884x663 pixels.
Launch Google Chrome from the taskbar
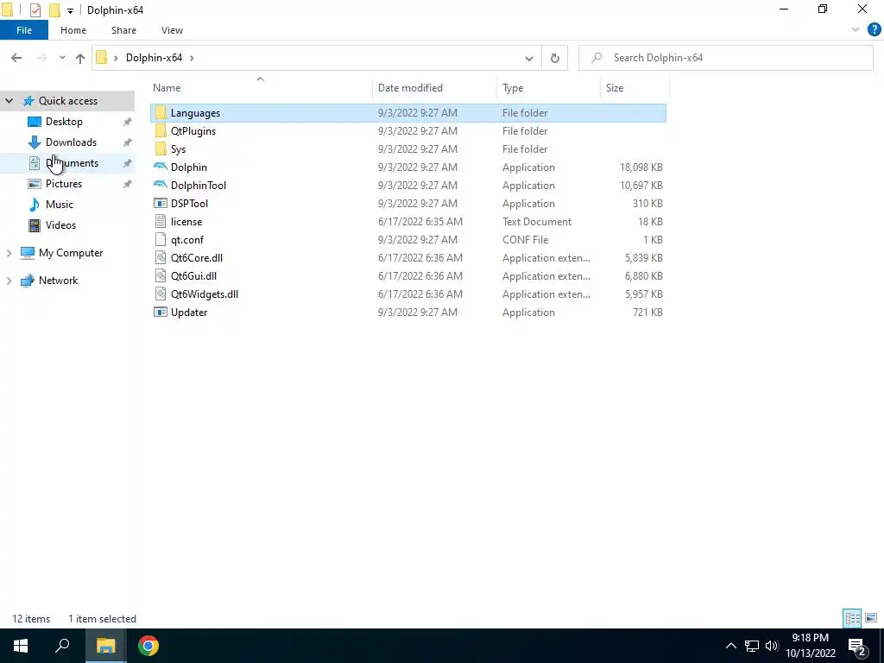point(148,646)
